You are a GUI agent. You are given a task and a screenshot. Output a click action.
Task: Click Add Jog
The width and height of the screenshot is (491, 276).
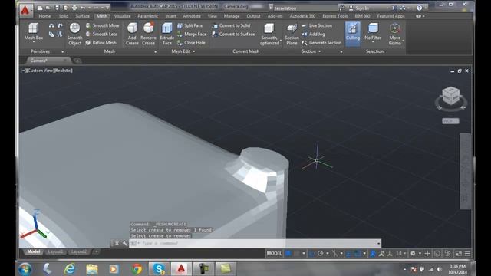point(313,34)
